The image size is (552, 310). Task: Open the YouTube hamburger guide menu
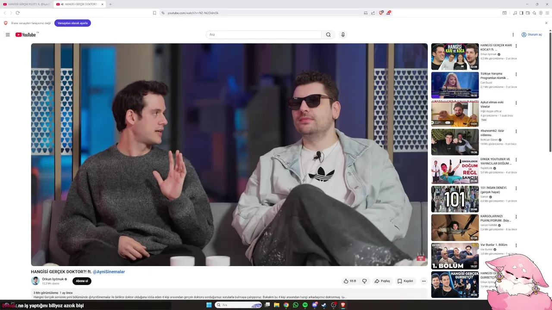pos(8,34)
